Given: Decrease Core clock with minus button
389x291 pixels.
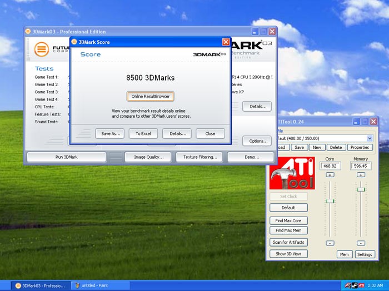Looking at the screenshot, I should [330, 243].
